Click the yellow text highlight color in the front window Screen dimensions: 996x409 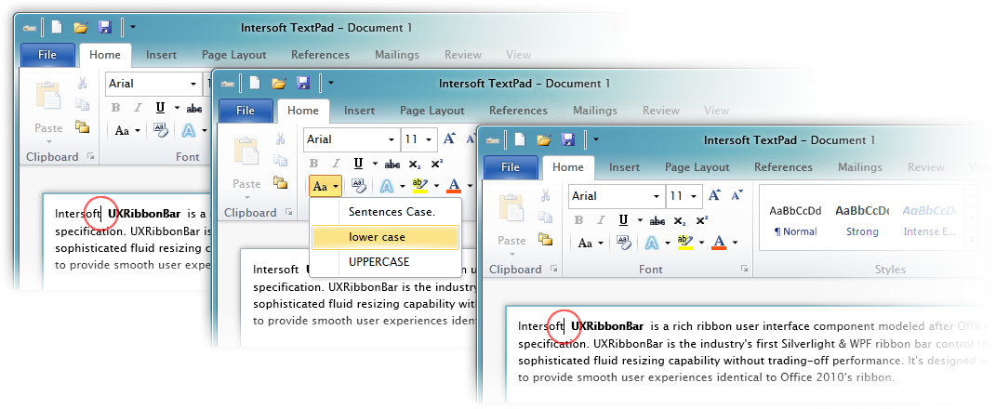point(684,243)
